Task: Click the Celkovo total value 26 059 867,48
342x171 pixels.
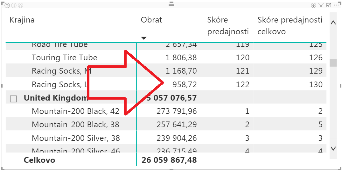Action: click(169, 160)
